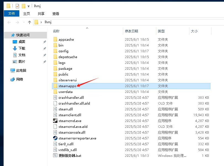Image resolution: width=224 pixels, height=166 pixels.
Task: Click the pin icon beside 下载
Action: tap(44, 48)
